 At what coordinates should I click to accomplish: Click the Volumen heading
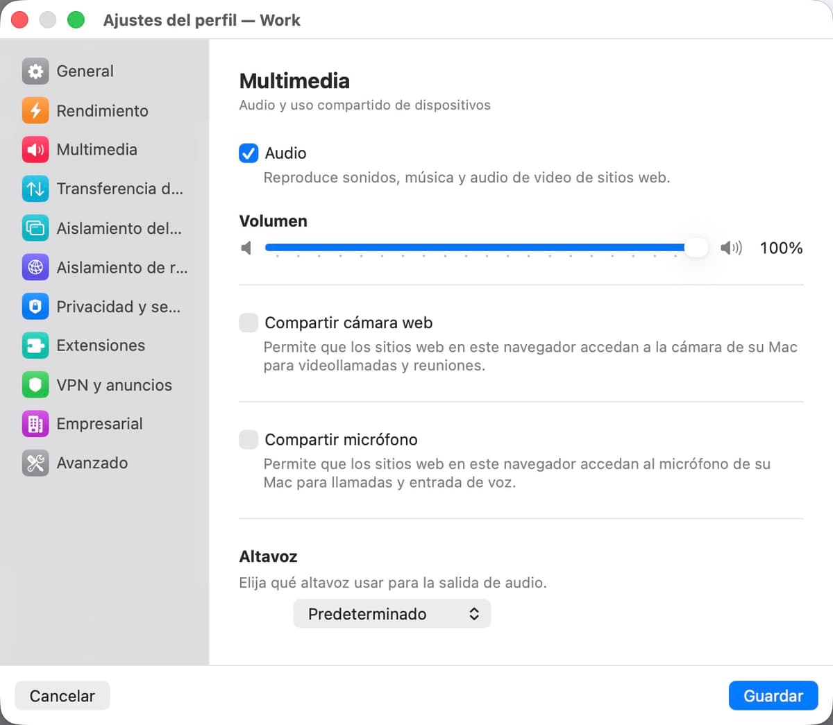[x=273, y=221]
